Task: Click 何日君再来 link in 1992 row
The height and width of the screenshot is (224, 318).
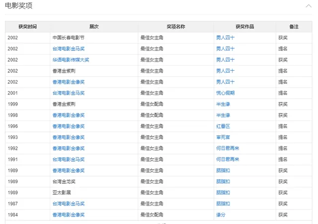Action: point(228,148)
